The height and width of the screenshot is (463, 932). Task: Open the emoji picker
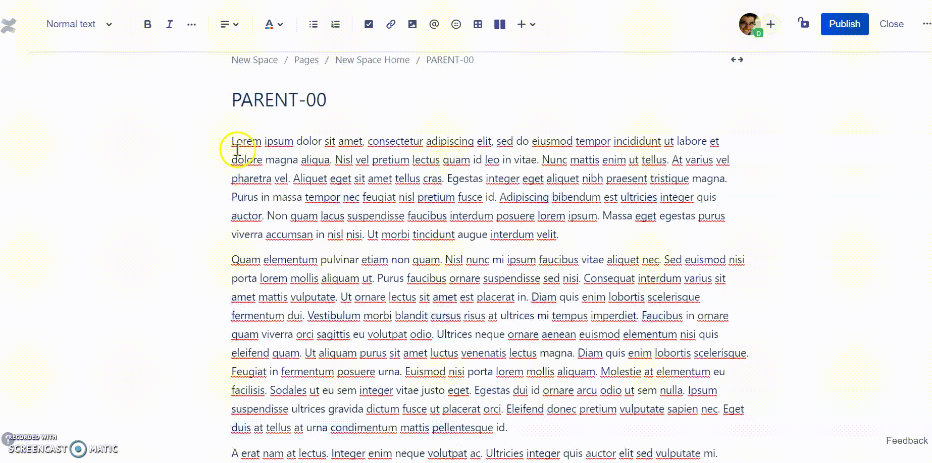[x=456, y=24]
